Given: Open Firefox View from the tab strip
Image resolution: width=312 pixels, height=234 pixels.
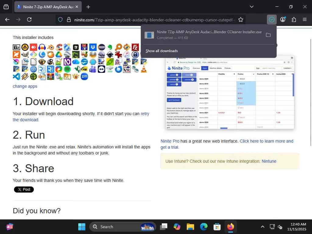Looking at the screenshot, I should [x=6, y=7].
